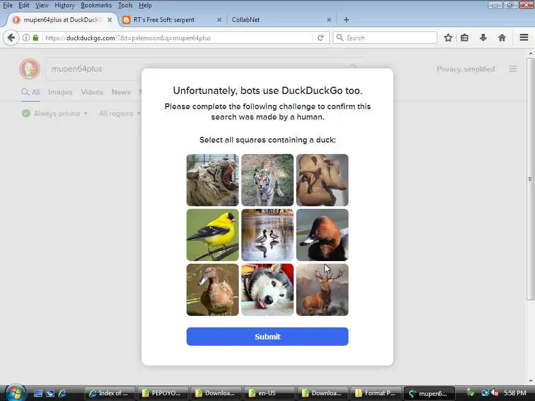Open PEPOYO taskbar window

pyautogui.click(x=162, y=393)
